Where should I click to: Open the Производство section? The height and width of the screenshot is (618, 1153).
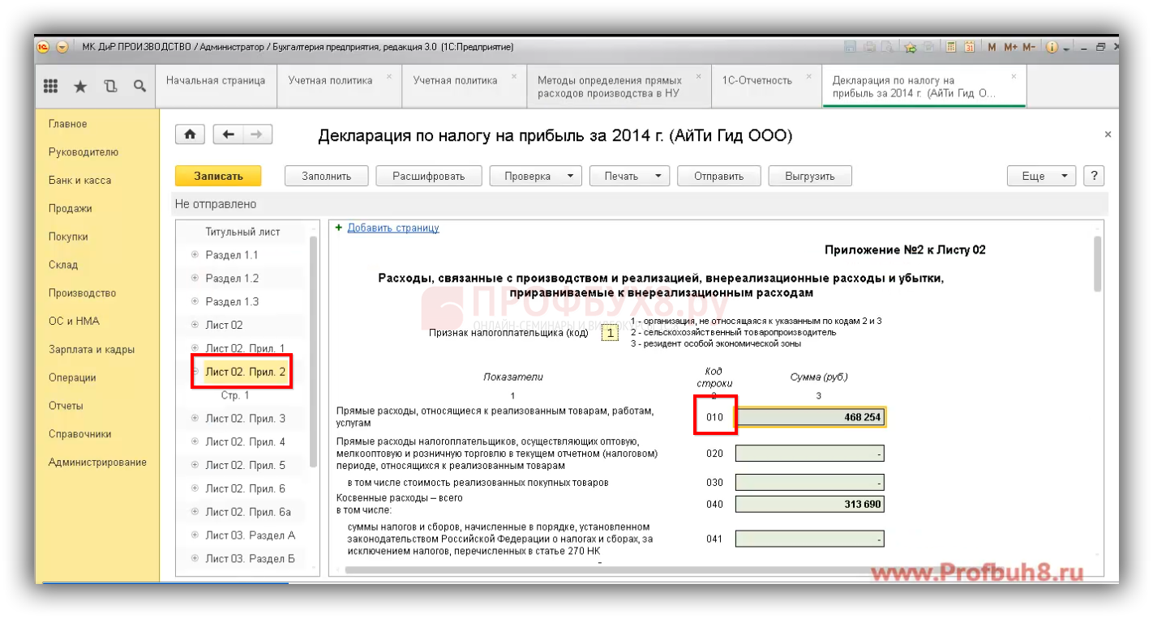point(82,293)
